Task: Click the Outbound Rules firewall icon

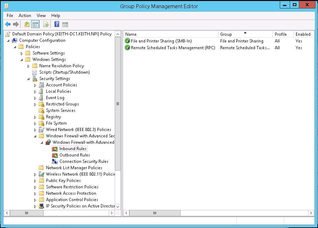Action: click(x=55, y=155)
